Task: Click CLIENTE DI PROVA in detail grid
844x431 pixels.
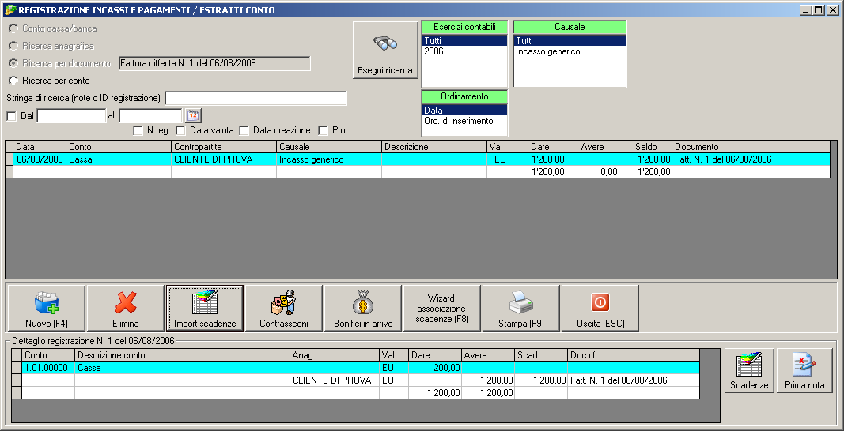Action: (335, 380)
